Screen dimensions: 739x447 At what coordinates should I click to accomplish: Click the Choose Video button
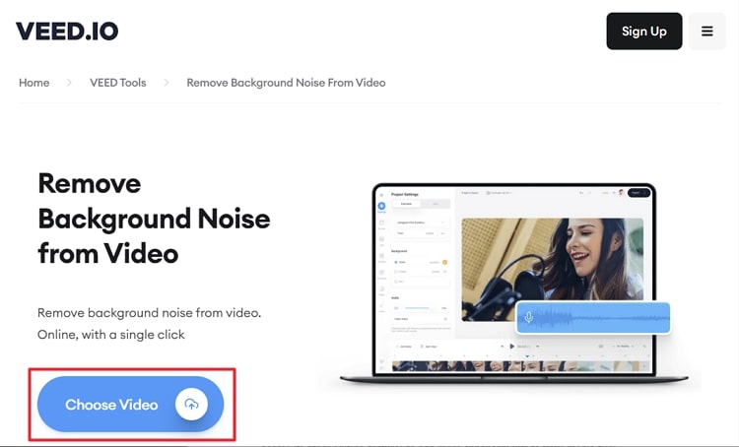coord(130,404)
